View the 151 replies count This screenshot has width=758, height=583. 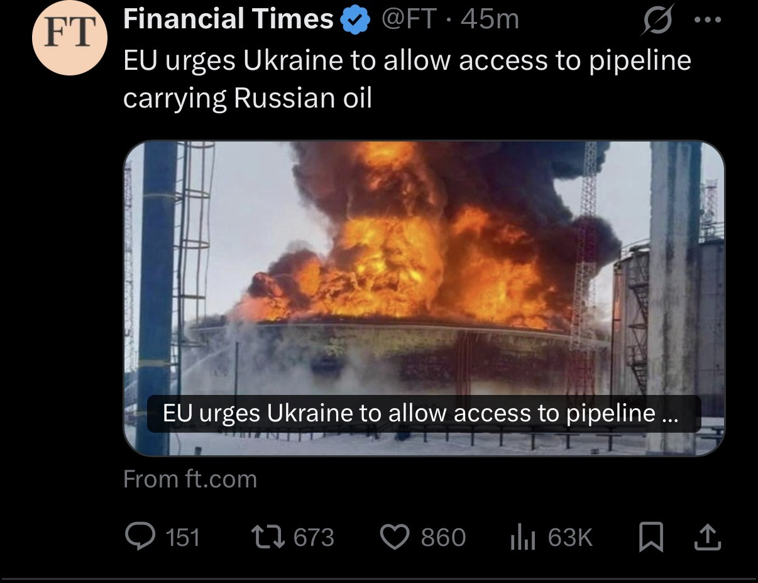(x=182, y=538)
